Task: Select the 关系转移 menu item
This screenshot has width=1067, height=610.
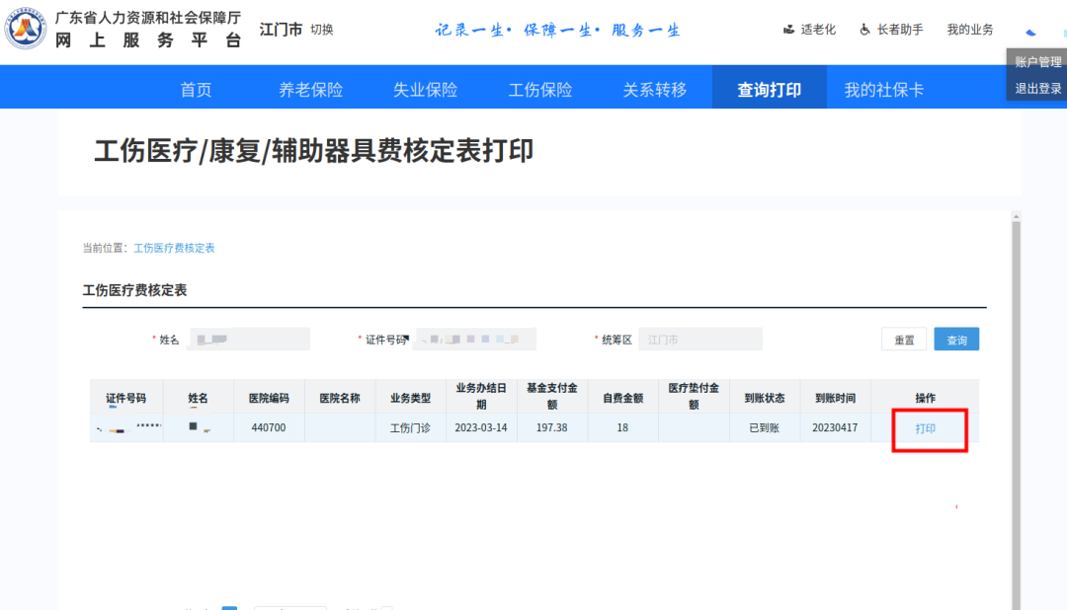Action: [x=654, y=88]
